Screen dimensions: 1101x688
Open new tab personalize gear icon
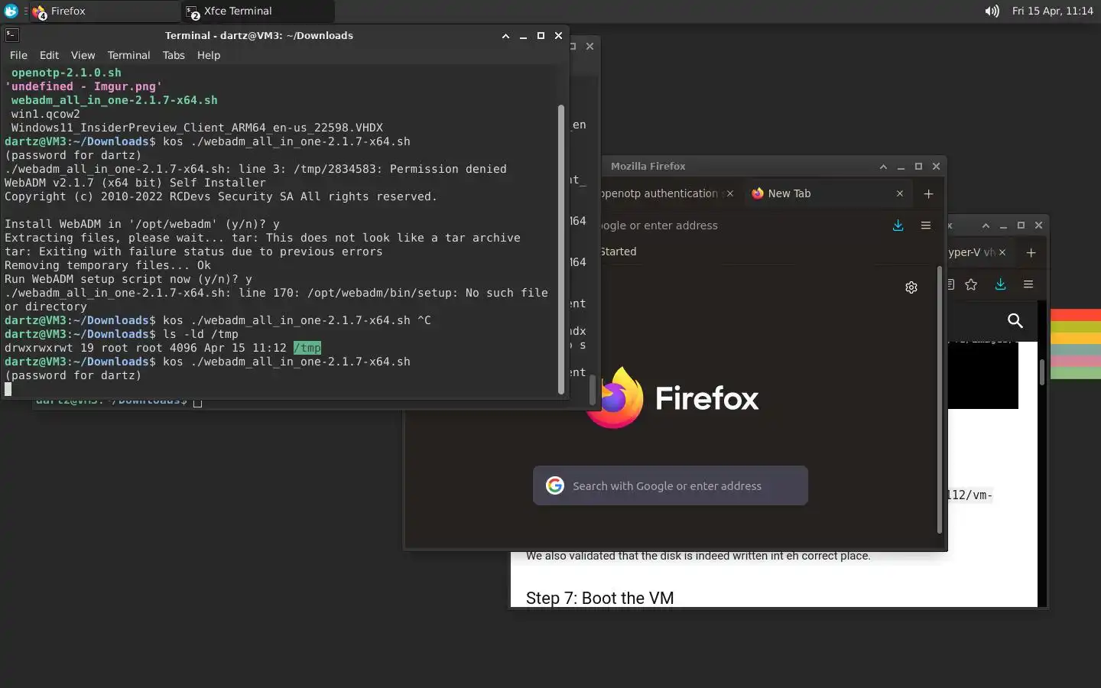(911, 287)
